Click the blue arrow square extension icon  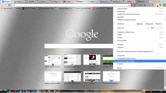click(149, 5)
